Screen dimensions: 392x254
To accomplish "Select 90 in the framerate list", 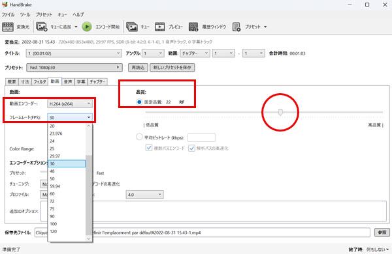I will tap(67, 216).
